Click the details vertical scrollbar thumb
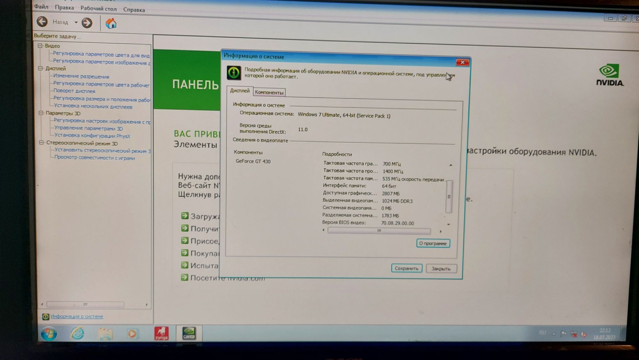This screenshot has width=639, height=360. click(x=449, y=197)
